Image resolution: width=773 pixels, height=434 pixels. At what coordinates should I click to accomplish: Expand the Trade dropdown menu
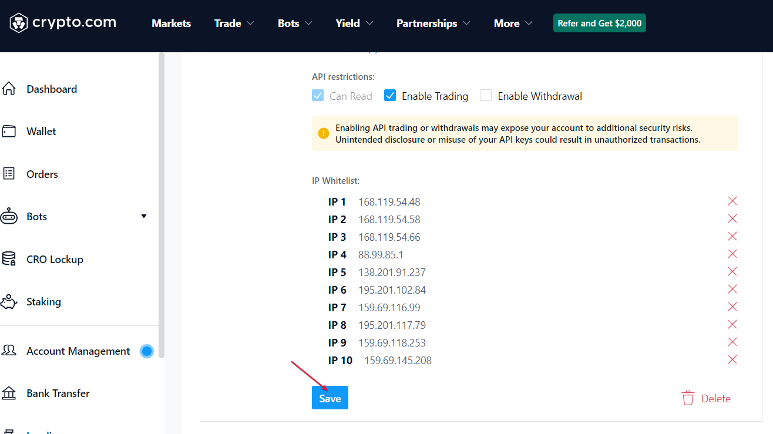click(x=234, y=23)
